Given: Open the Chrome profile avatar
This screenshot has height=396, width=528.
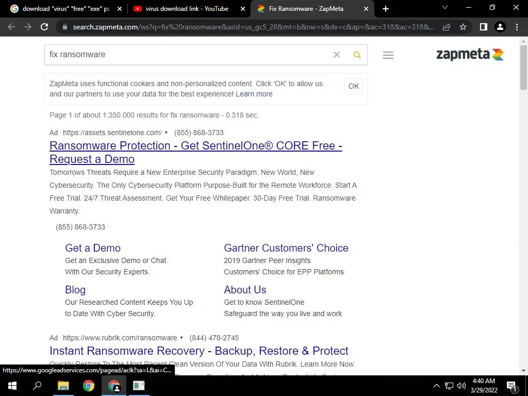Looking at the screenshot, I should [500, 27].
